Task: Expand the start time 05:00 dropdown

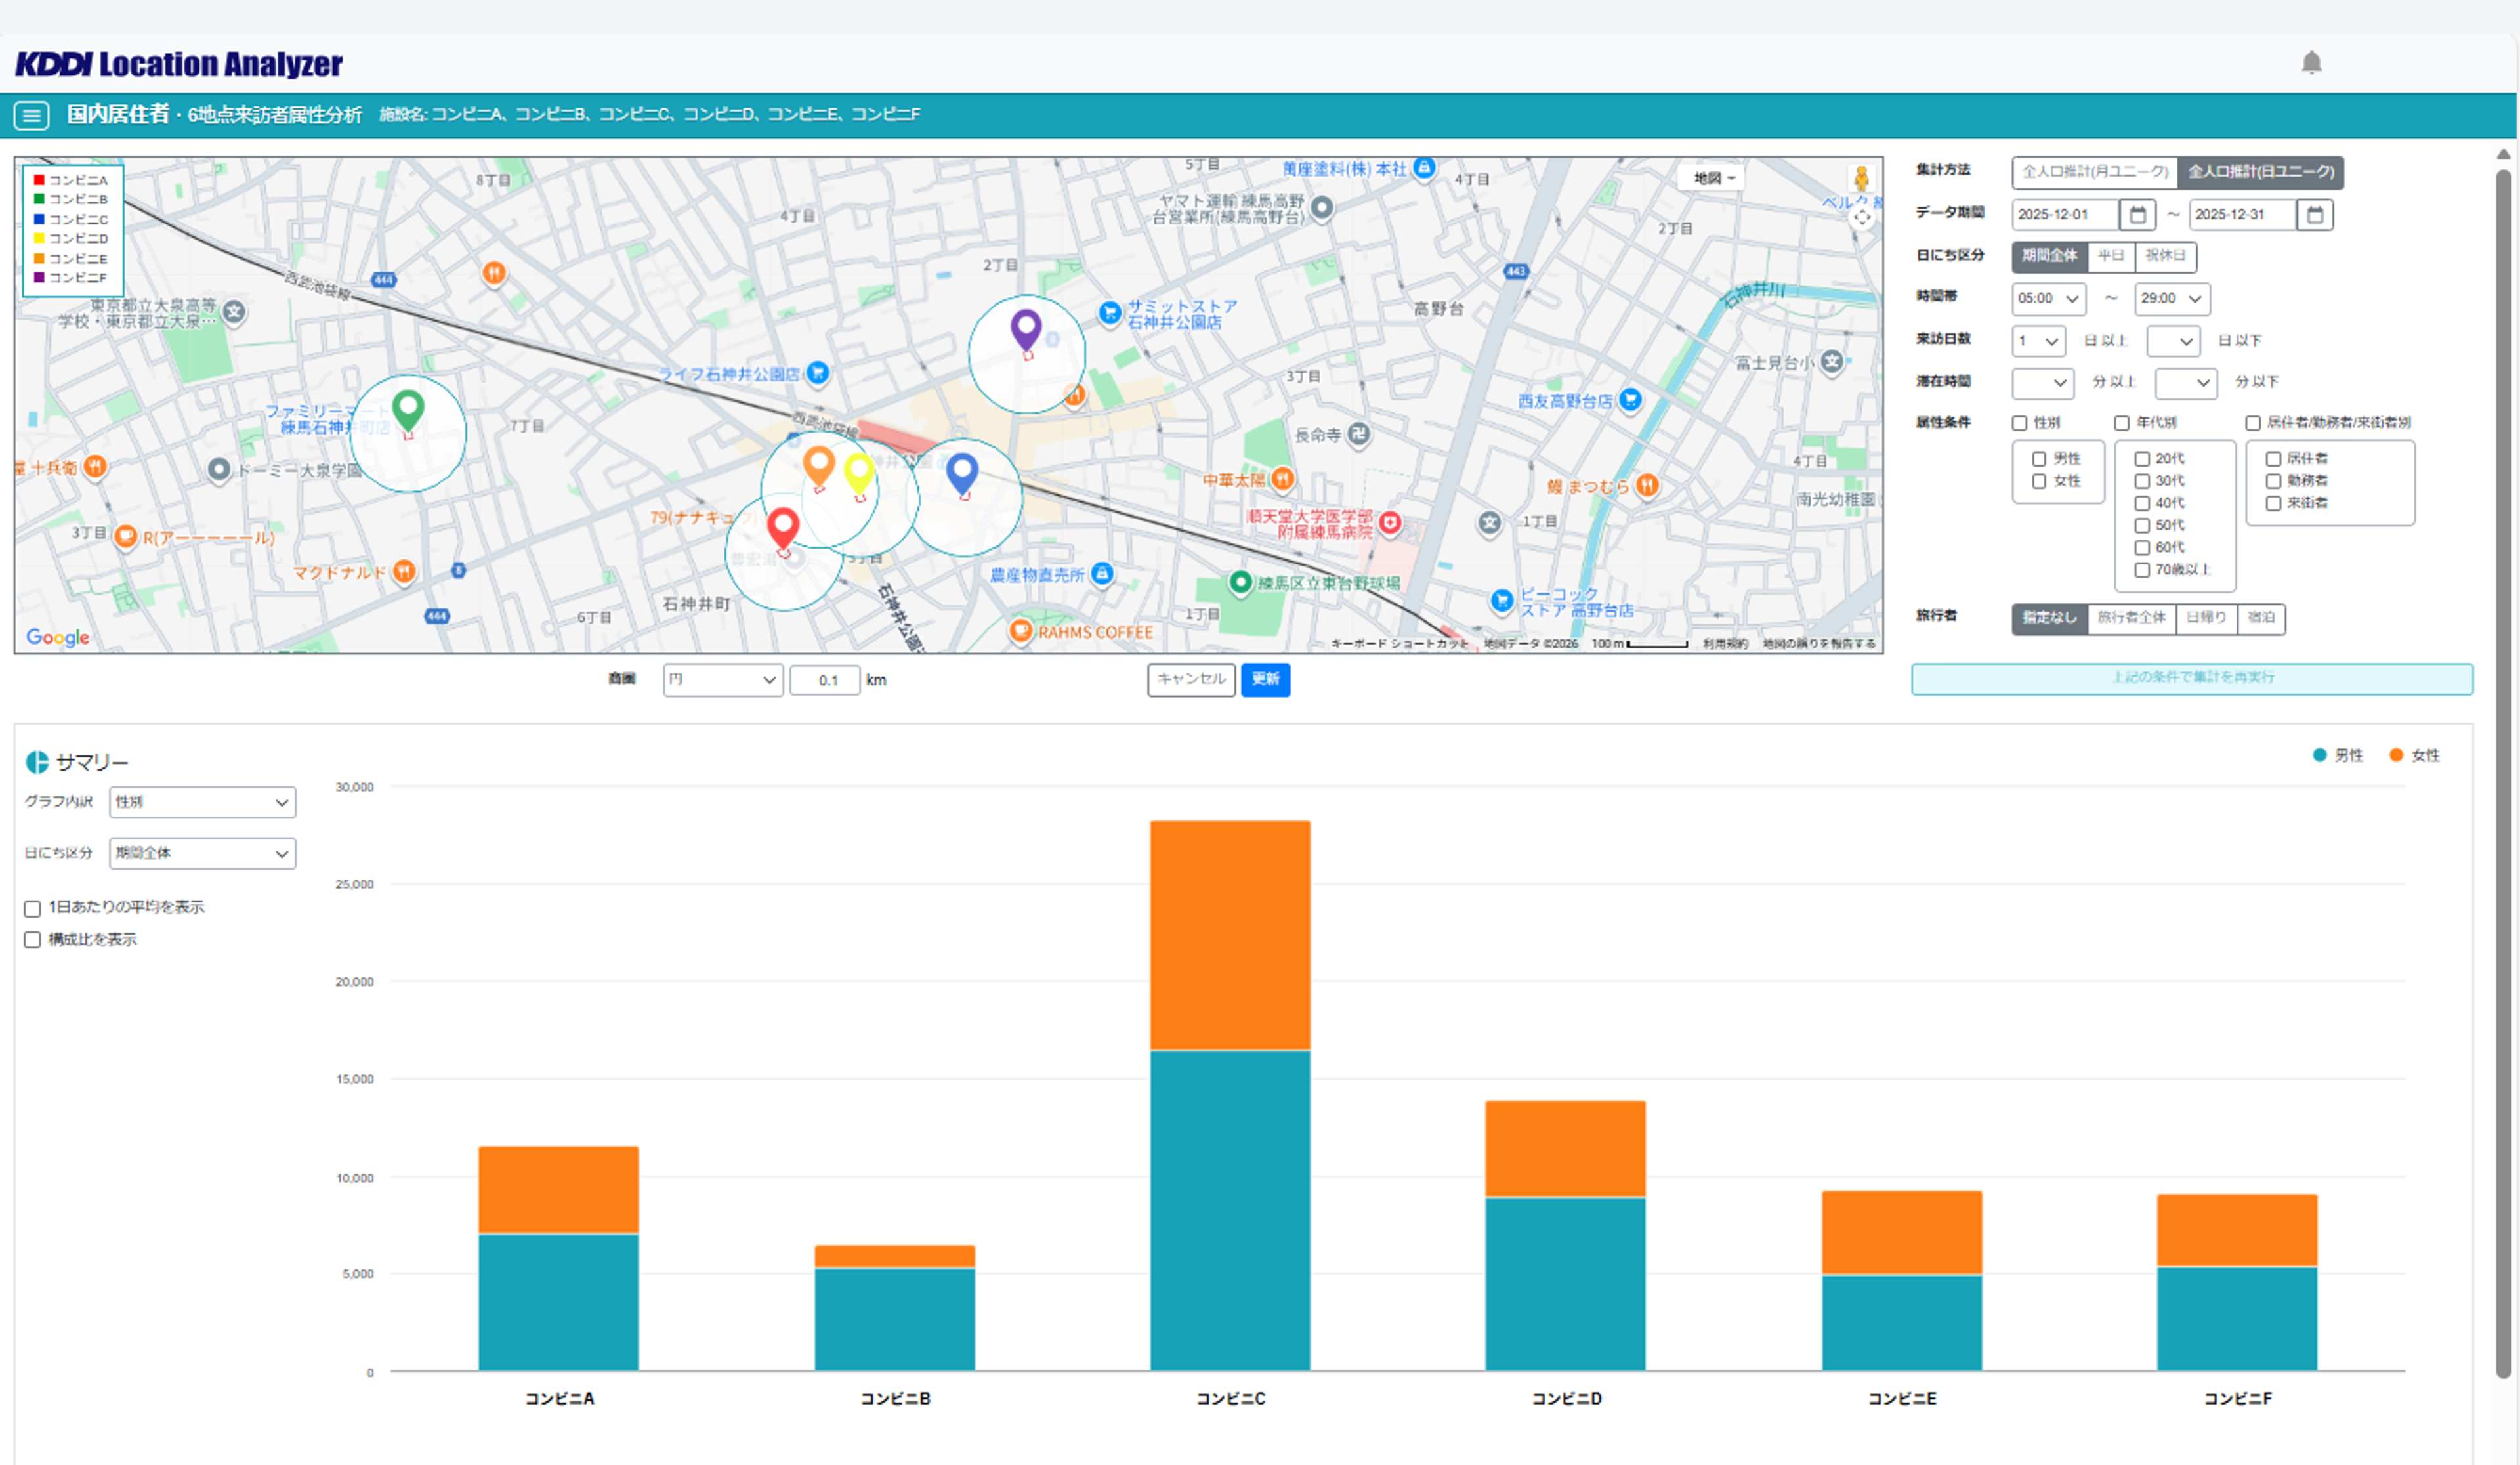Action: (2048, 299)
